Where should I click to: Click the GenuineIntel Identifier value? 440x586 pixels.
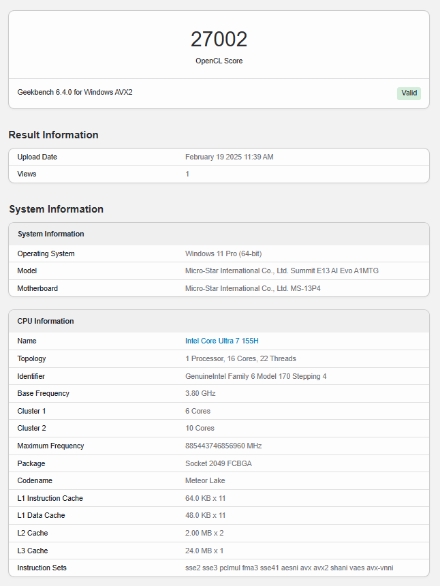[x=256, y=376]
